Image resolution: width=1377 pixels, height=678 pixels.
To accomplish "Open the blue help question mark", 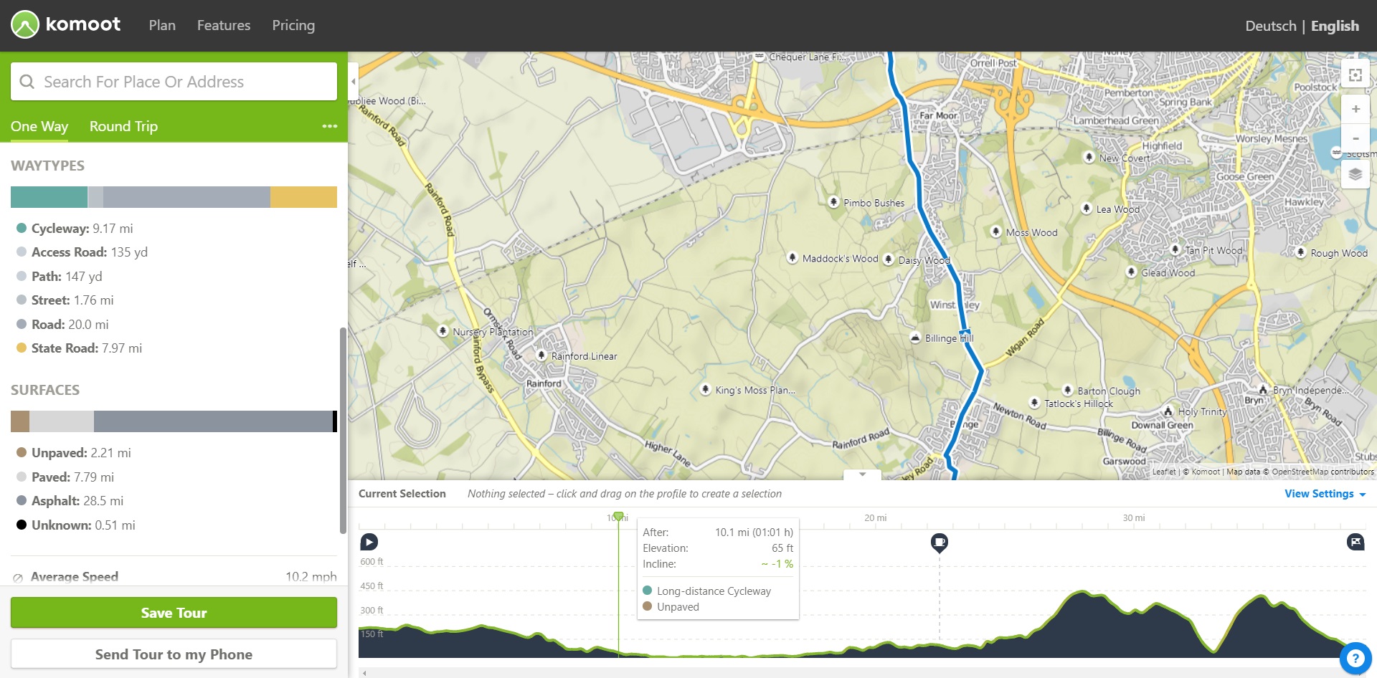I will [x=1355, y=657].
